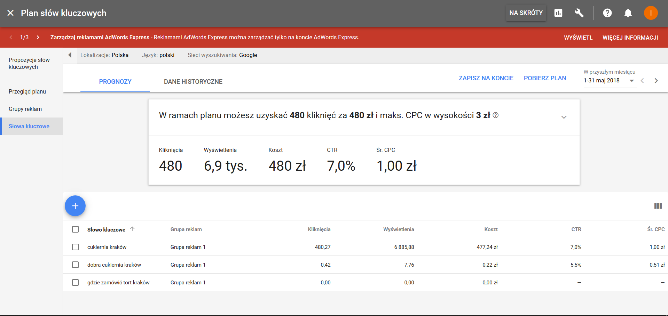Screen dimensions: 668x316
Task: Open the orange account avatar
Action: pos(651,13)
